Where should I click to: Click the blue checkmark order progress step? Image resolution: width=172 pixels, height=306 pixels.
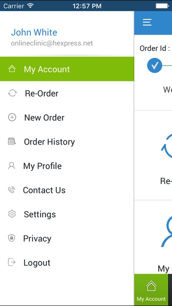click(x=154, y=66)
